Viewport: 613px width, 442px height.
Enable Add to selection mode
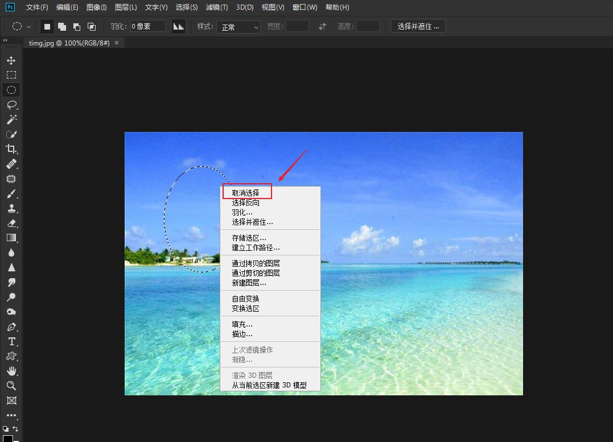pyautogui.click(x=61, y=26)
